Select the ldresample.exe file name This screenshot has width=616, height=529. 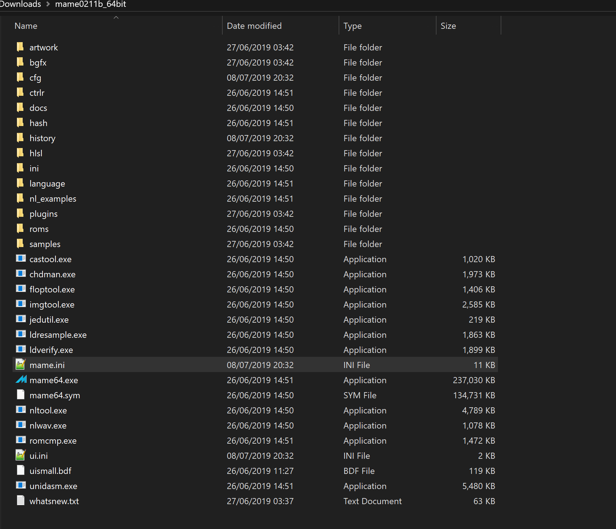[x=58, y=335]
